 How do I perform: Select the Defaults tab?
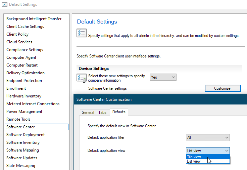coord(119,112)
